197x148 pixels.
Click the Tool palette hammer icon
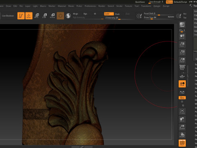pyautogui.click(x=191, y=6)
